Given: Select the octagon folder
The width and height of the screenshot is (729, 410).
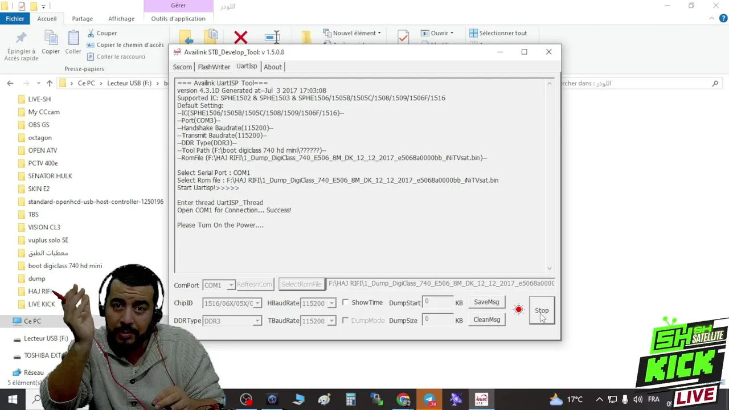Looking at the screenshot, I should tap(40, 138).
